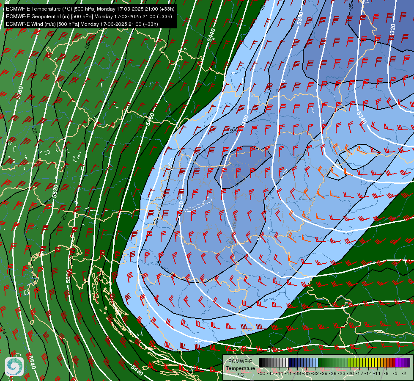The height and width of the screenshot is (381, 414).
Task: Click the -29 label on temperature scale
Action: pos(324,373)
